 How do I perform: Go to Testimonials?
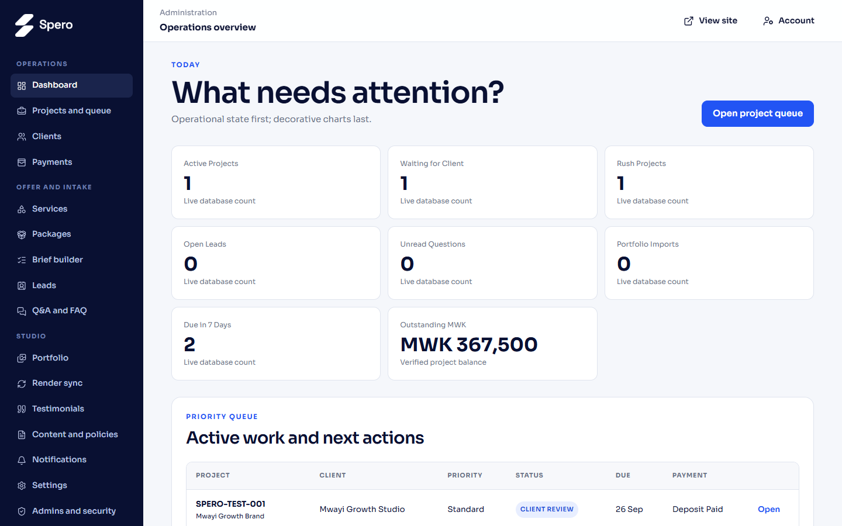[x=71, y=409]
